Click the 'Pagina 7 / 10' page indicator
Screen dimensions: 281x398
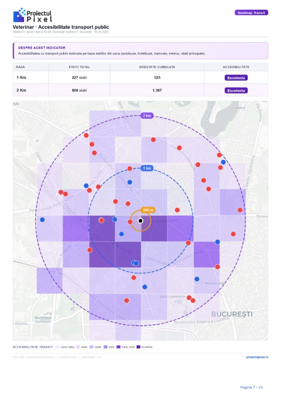pyautogui.click(x=251, y=387)
